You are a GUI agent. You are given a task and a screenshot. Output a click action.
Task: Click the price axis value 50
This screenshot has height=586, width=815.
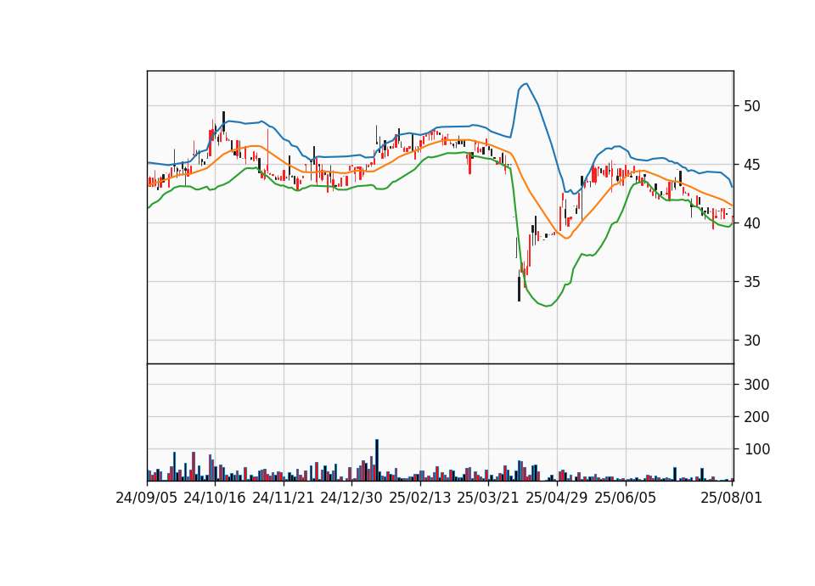click(752, 106)
